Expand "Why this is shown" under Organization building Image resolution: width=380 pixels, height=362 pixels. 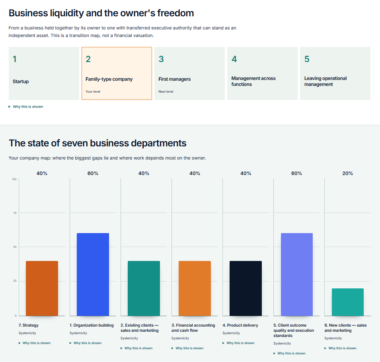point(86,343)
